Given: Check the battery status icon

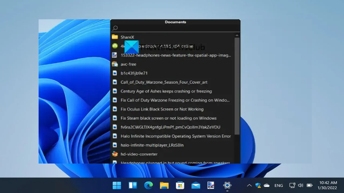Looking at the screenshot, I should pos(309,185).
